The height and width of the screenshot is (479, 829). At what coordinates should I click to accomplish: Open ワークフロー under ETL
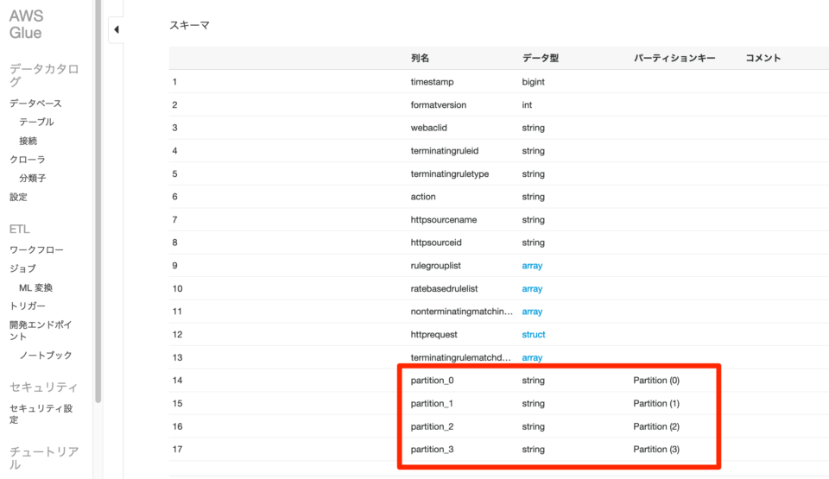[36, 249]
